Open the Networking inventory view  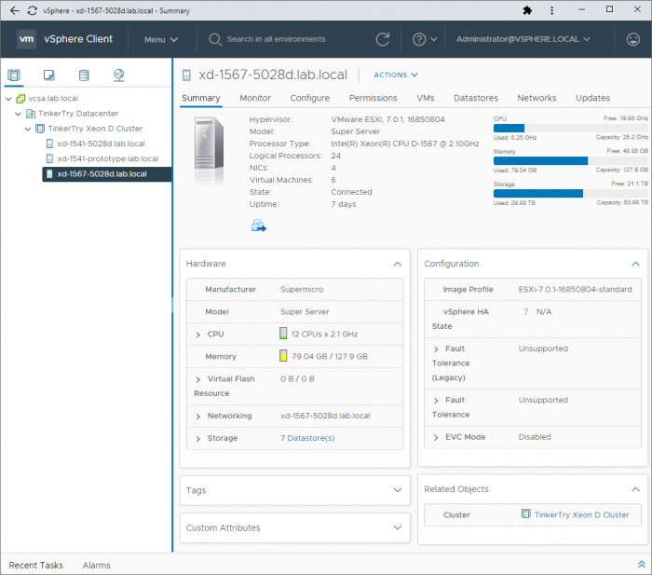click(x=119, y=75)
